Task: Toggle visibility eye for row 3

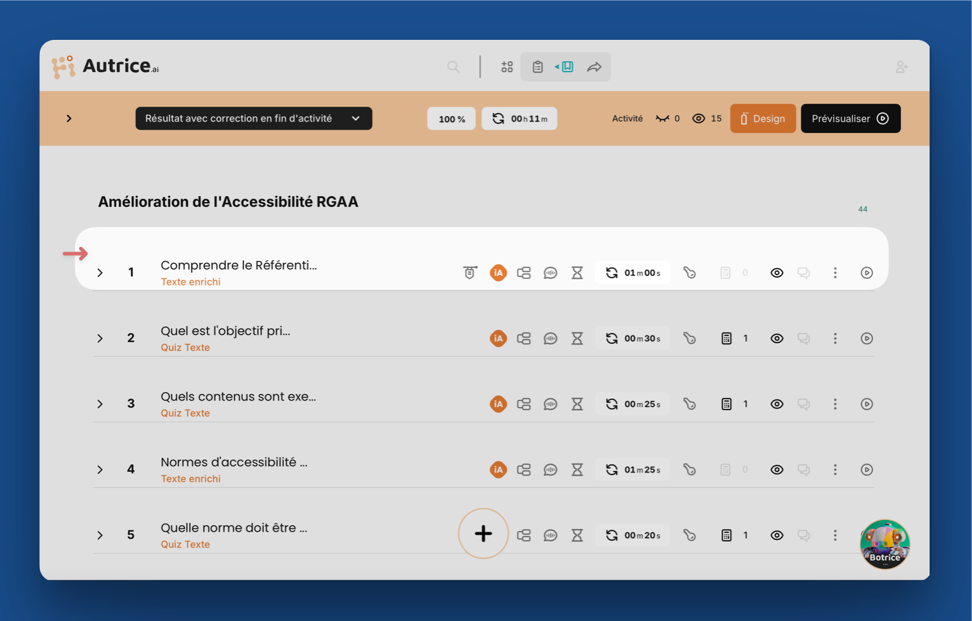Action: coord(777,404)
